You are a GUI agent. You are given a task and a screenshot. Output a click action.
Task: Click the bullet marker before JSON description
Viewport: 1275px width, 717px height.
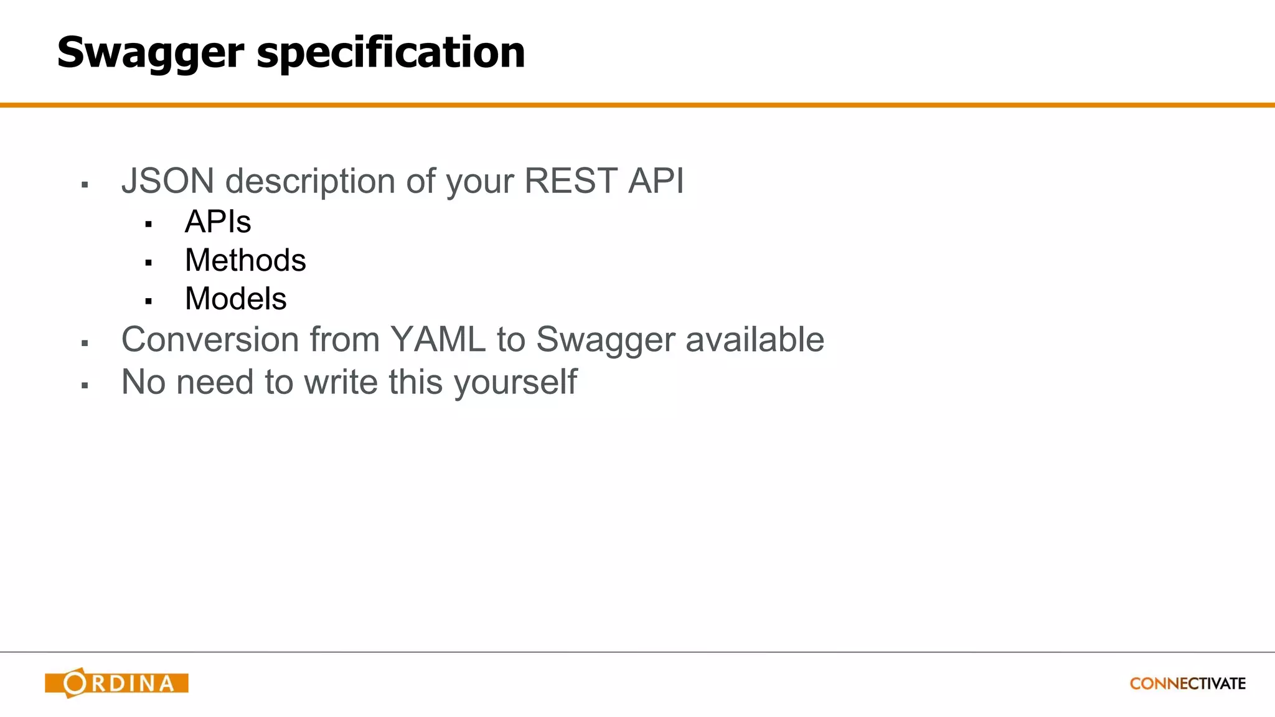(85, 185)
